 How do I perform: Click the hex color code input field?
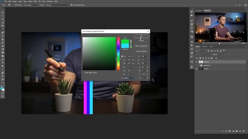point(128,78)
